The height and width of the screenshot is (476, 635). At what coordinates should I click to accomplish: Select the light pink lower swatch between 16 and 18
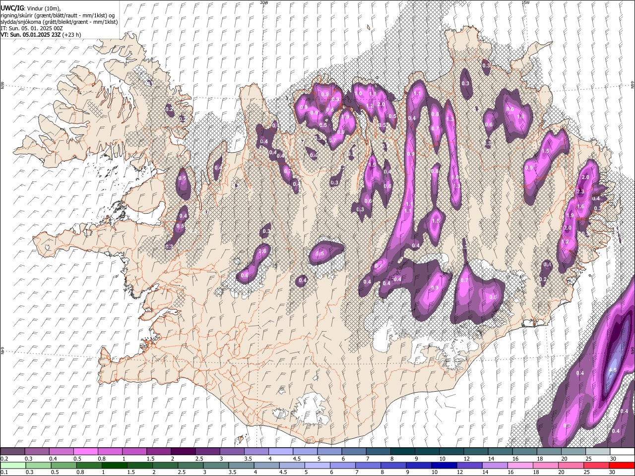tap(519, 466)
